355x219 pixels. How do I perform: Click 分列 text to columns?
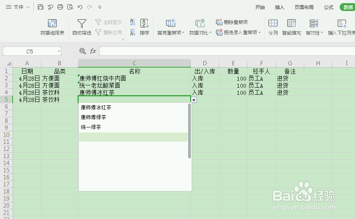pos(273,27)
